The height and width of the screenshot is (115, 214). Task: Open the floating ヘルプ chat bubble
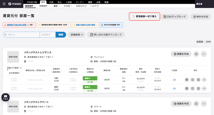(x=5, y=97)
